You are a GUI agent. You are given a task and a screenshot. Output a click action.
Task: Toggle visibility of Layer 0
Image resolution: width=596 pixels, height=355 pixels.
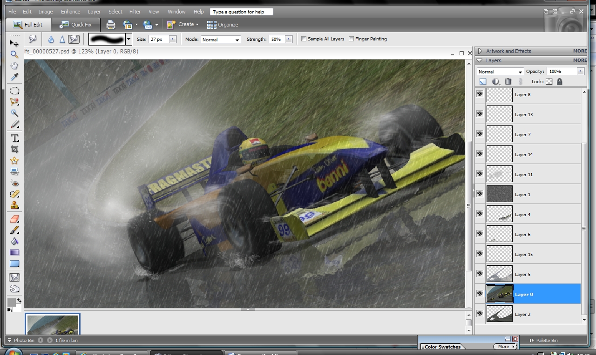point(480,294)
